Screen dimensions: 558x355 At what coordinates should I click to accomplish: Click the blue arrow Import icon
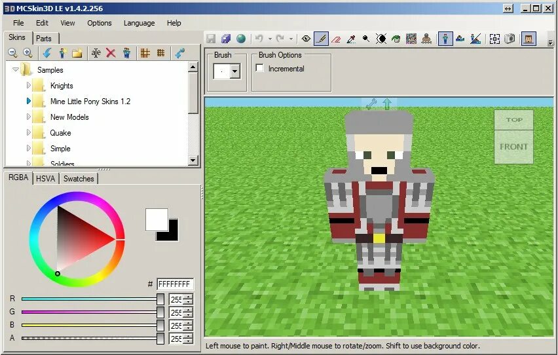[46, 53]
